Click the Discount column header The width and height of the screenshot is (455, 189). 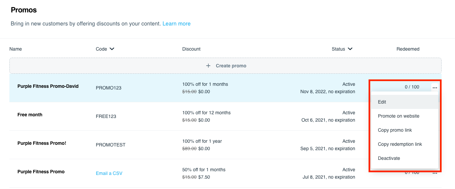point(191,49)
